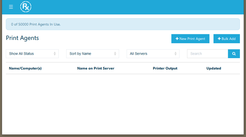Open the All Servers dropdown
The width and height of the screenshot is (246, 137).
pos(153,54)
